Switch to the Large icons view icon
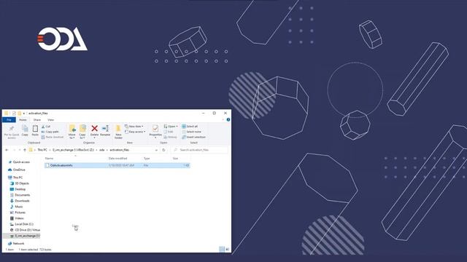The height and width of the screenshot is (262, 467). click(x=228, y=250)
